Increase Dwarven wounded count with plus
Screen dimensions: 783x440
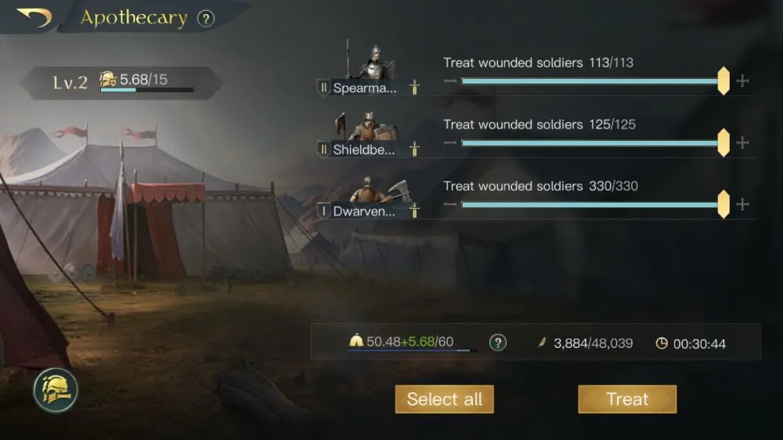click(x=742, y=204)
